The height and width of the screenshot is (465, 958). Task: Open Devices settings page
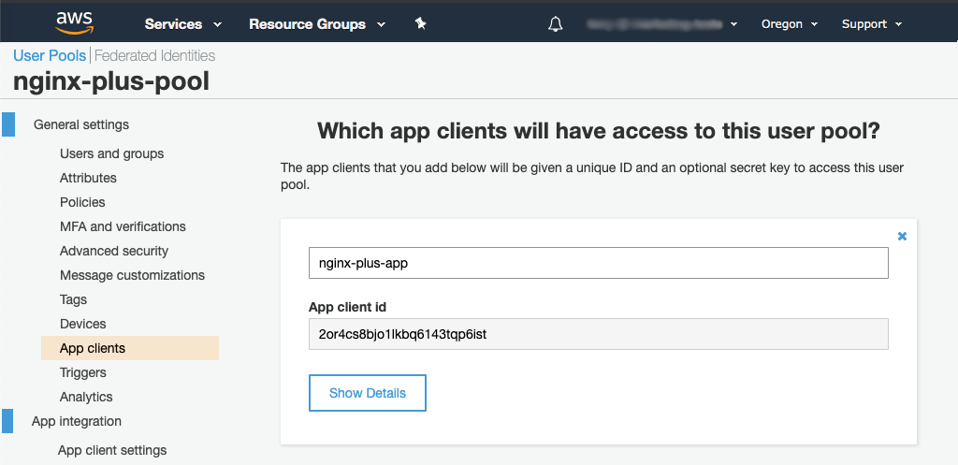click(83, 324)
